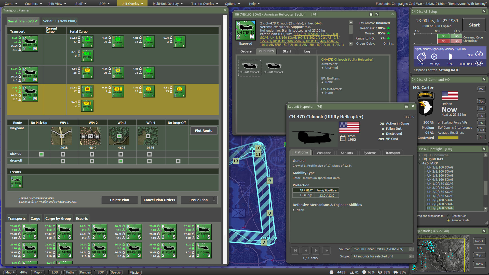The width and height of the screenshot is (489, 275).
Task: Select the Ops icon in Command HQ panel
Action: click(x=481, y=101)
